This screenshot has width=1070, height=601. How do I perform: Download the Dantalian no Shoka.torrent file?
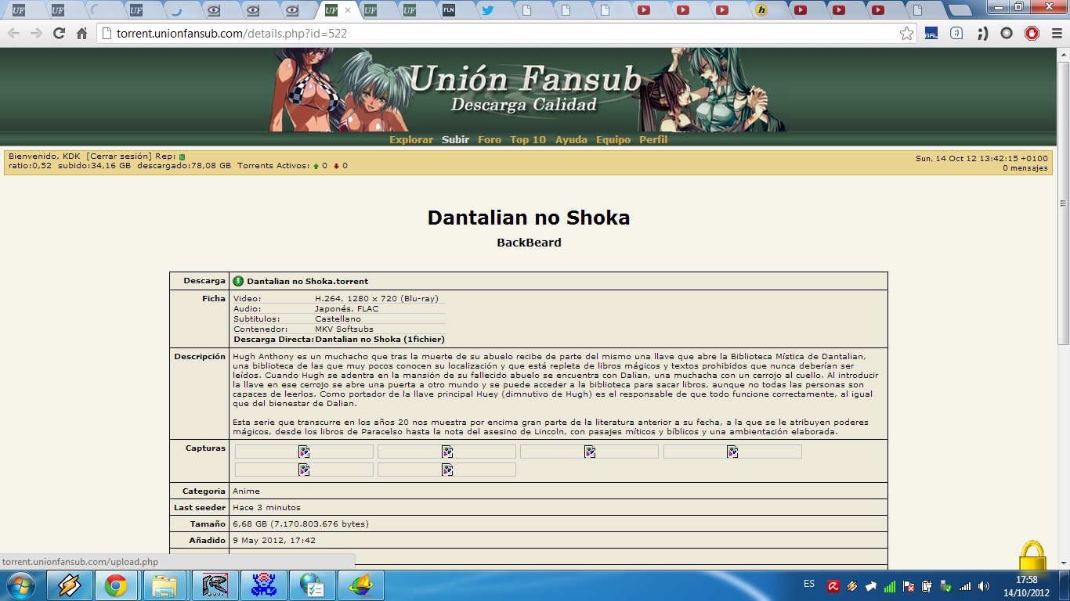point(307,281)
